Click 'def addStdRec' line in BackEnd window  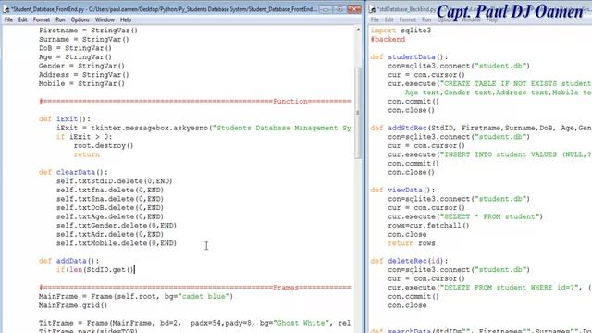pos(481,128)
